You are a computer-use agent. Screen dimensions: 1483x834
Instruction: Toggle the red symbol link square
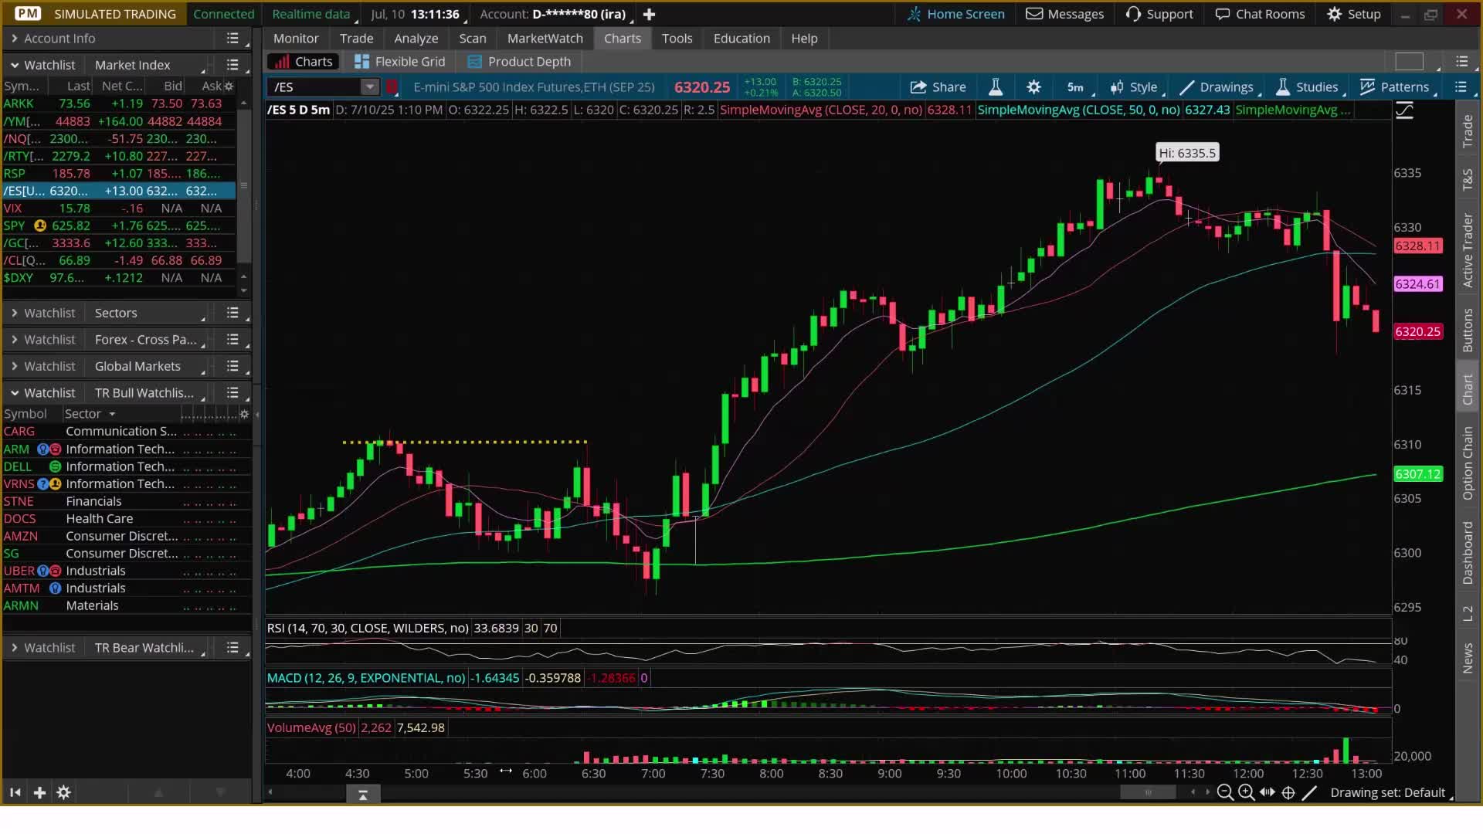pyautogui.click(x=392, y=87)
